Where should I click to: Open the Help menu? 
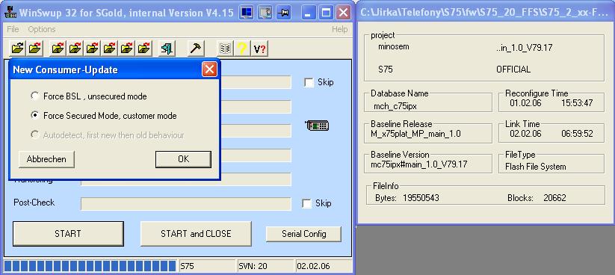339,29
